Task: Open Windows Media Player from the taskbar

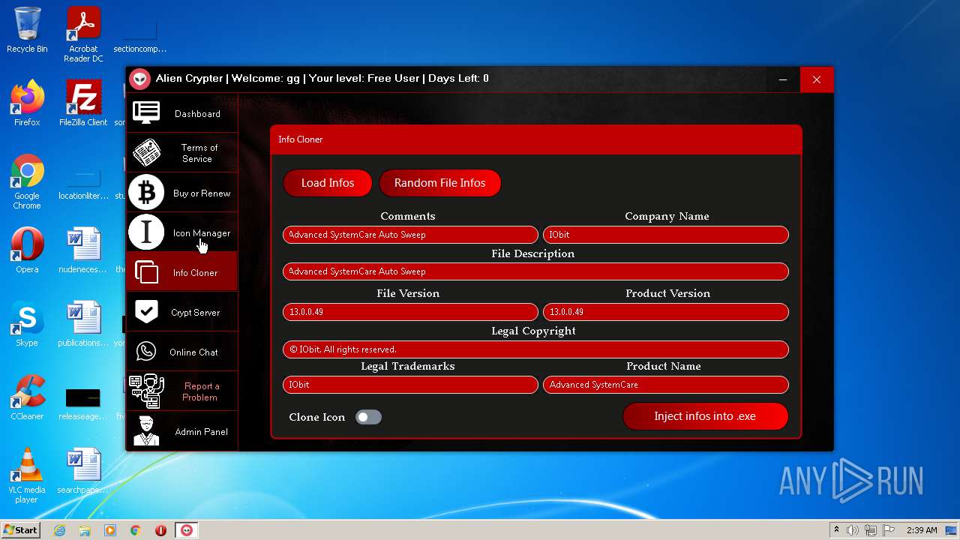Action: click(x=110, y=530)
